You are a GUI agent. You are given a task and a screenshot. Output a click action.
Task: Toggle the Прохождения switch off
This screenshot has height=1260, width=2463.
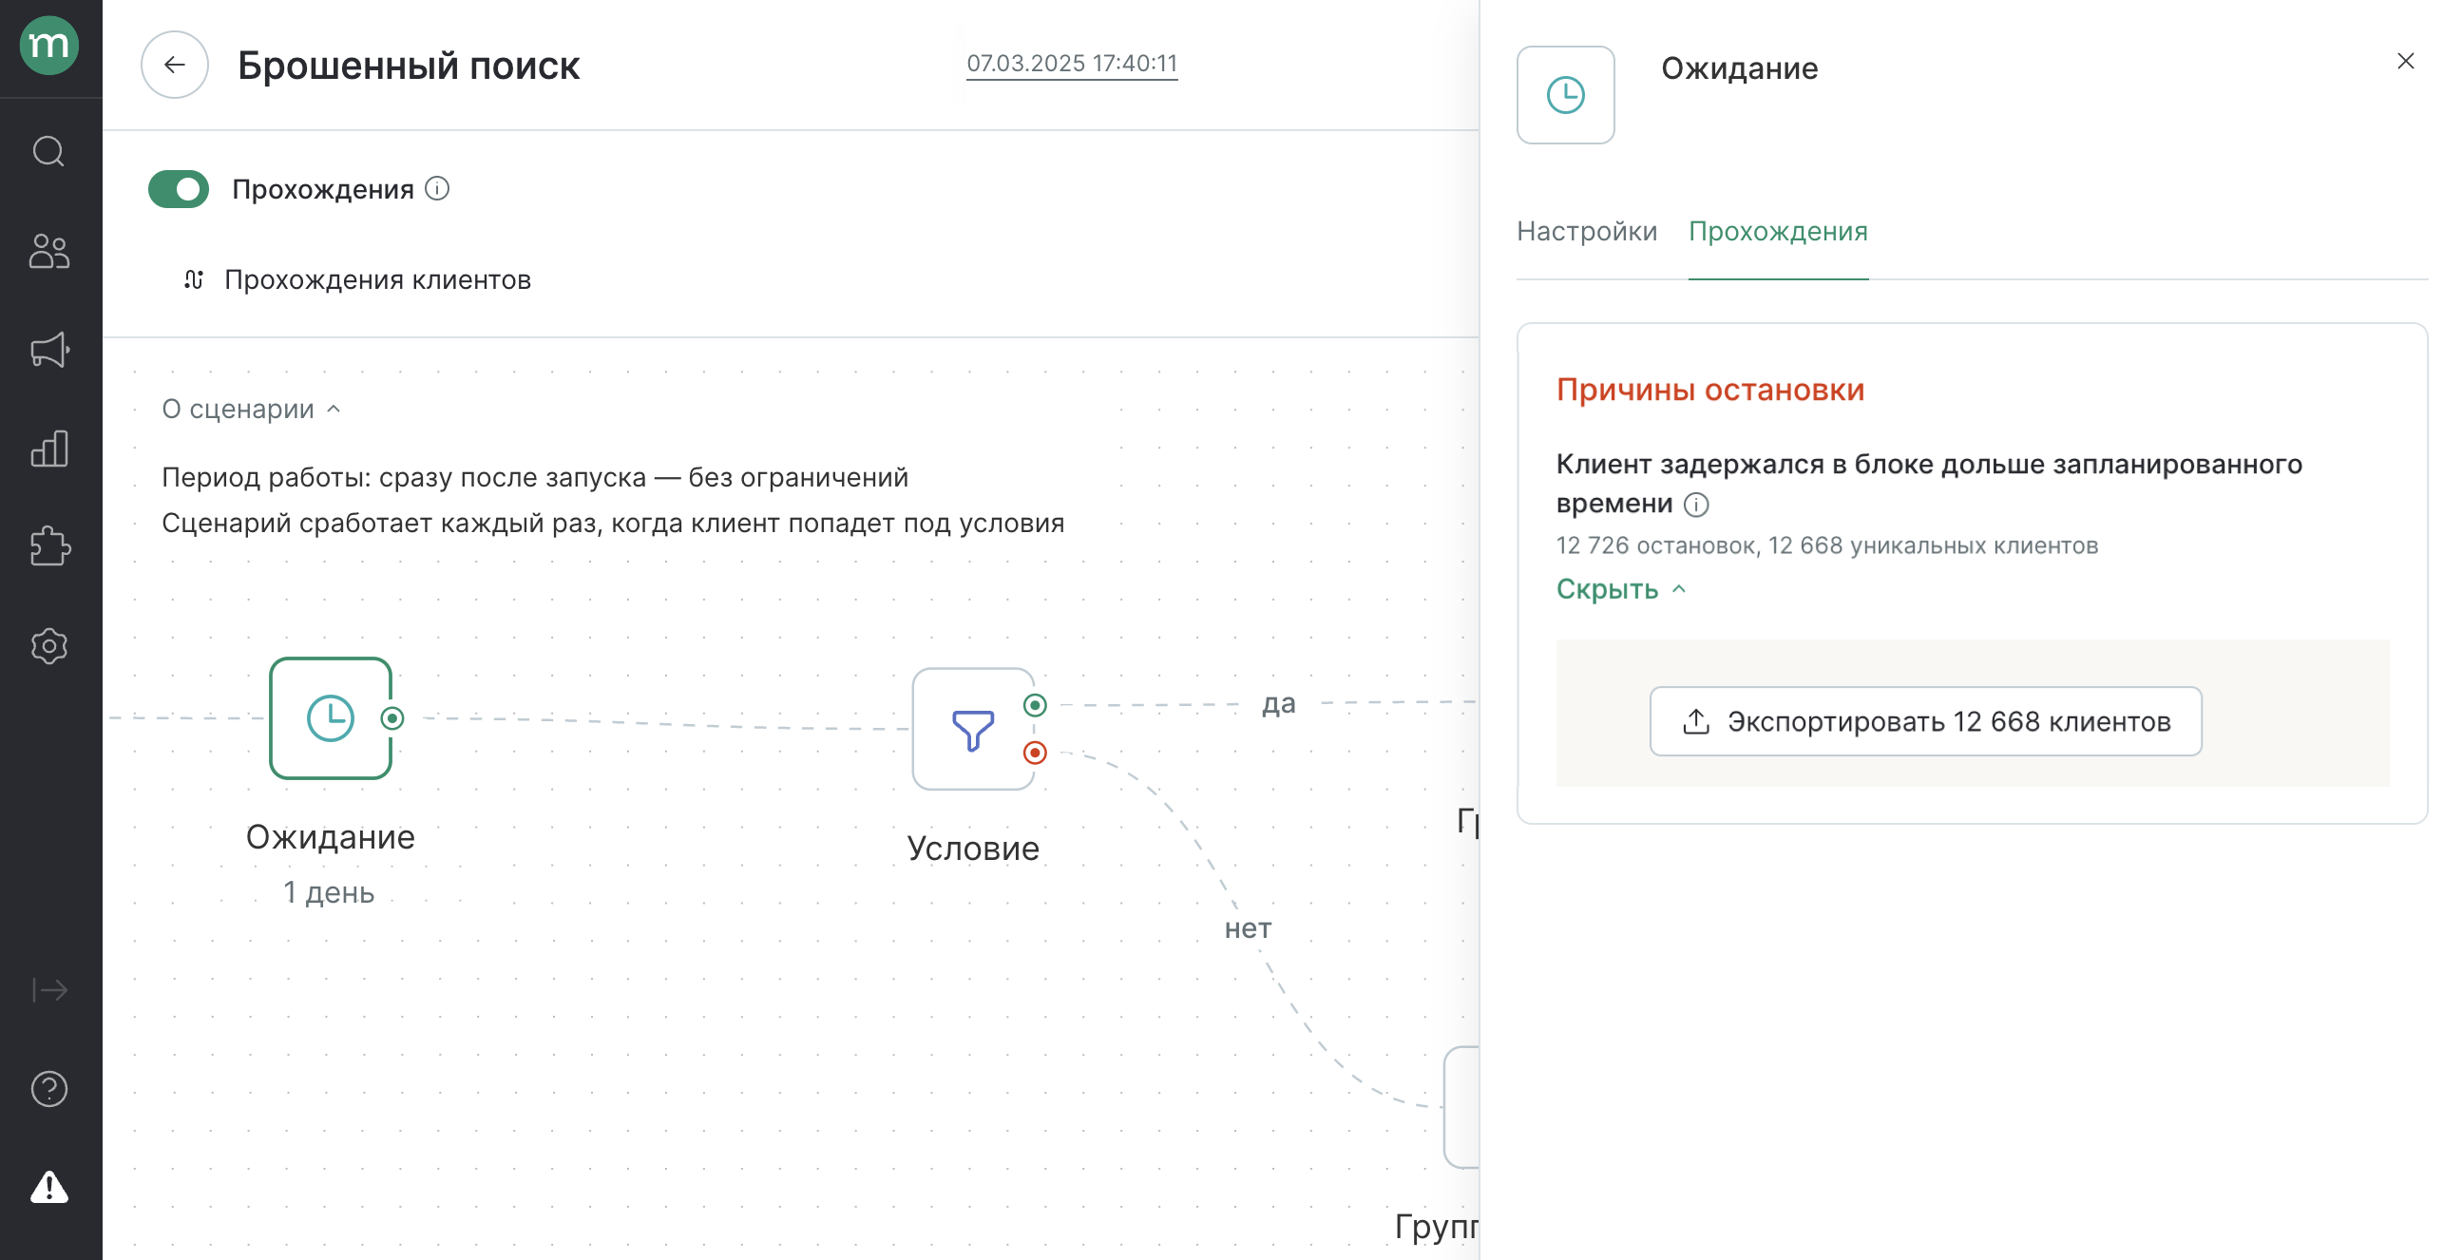tap(179, 189)
